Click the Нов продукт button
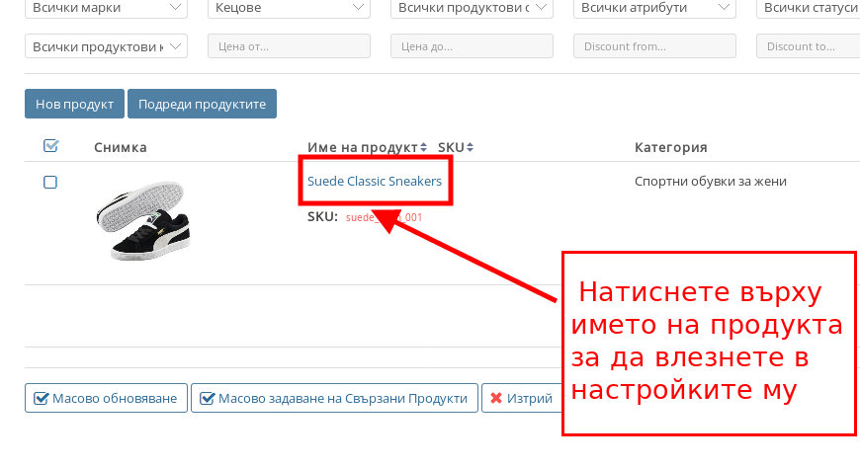The width and height of the screenshot is (860, 468). click(x=74, y=104)
